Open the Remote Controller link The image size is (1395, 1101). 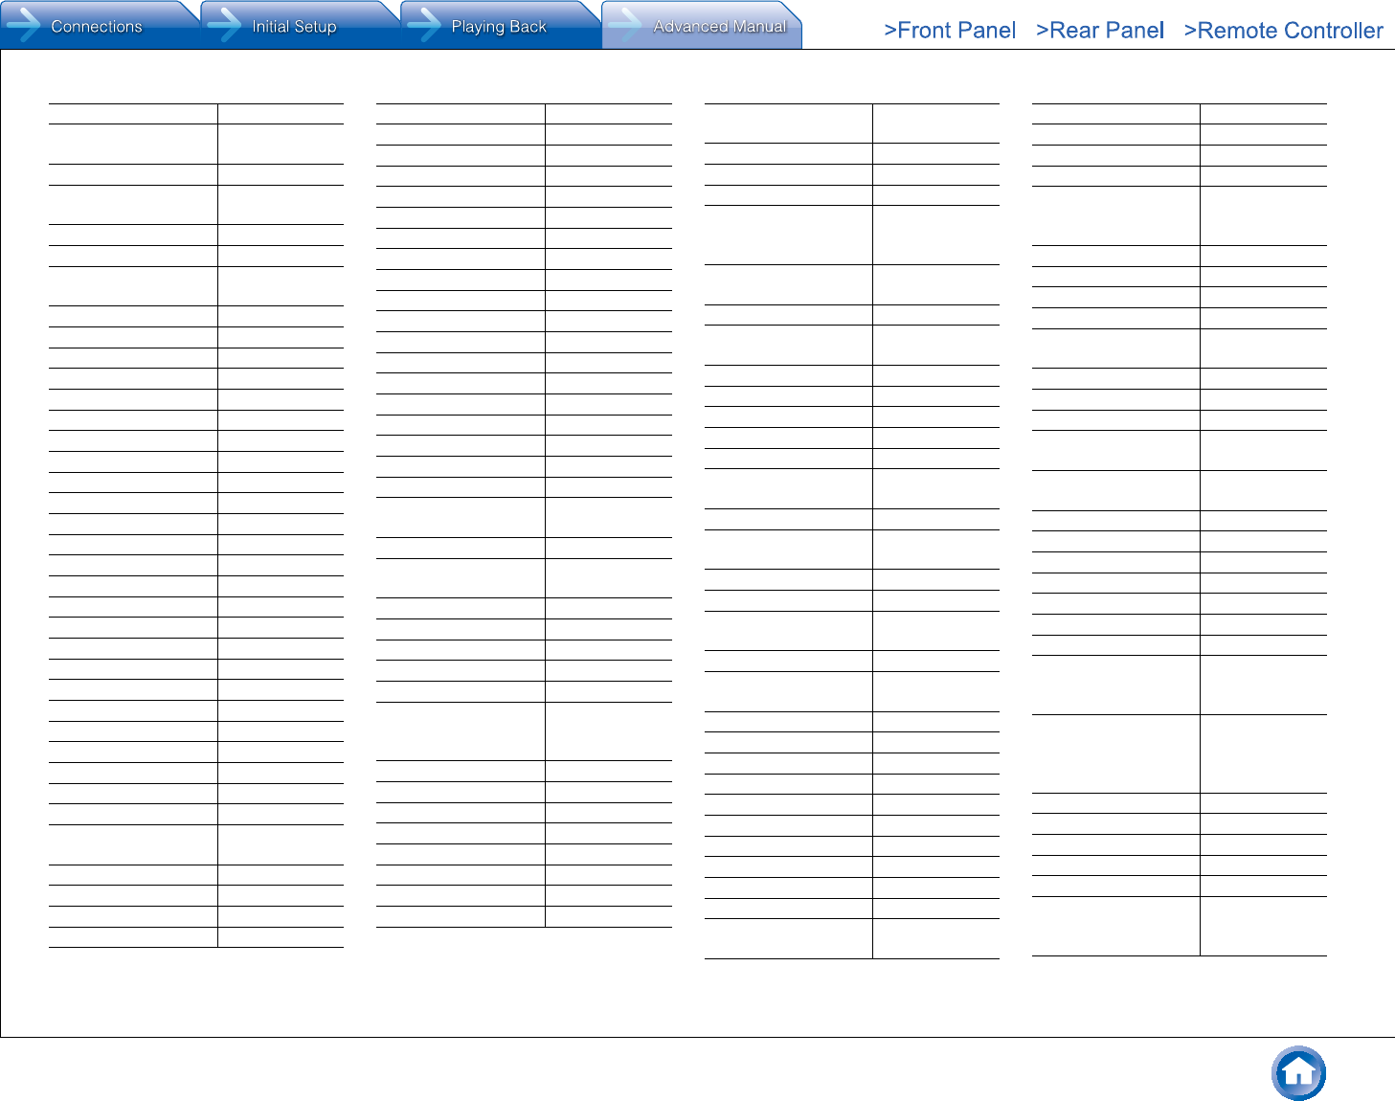(x=1284, y=31)
